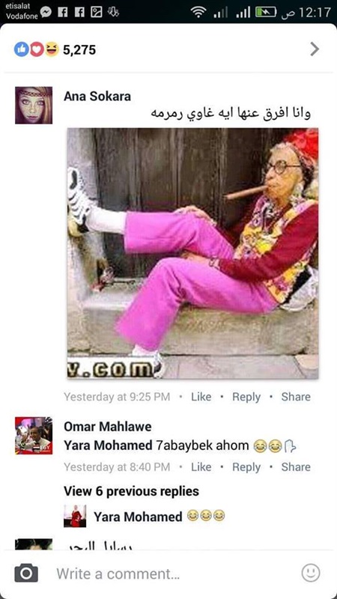Image resolution: width=337 pixels, height=599 pixels.
Task: Reply to Ana Sokara's comment
Action: coord(246,397)
